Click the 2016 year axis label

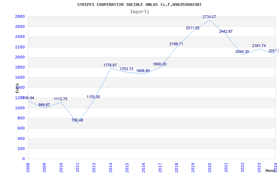click(143, 168)
